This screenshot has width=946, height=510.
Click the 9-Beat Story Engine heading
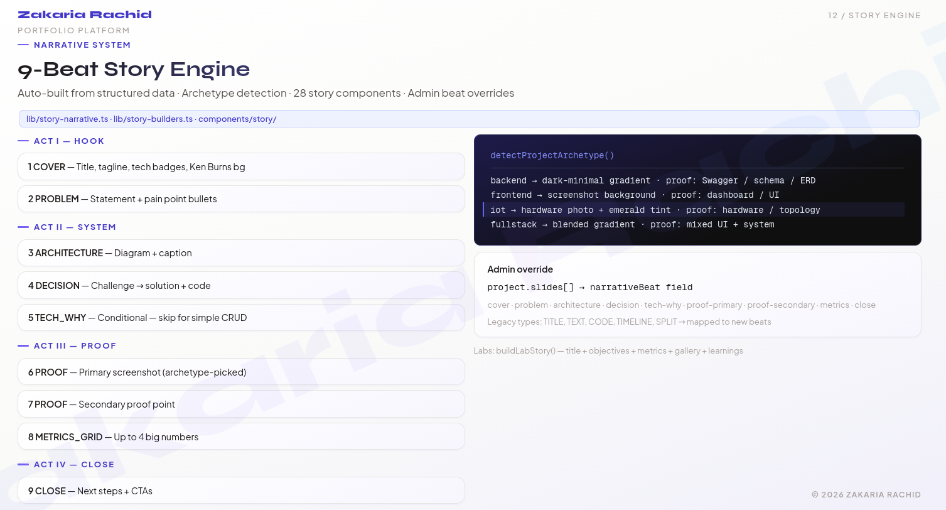click(134, 69)
